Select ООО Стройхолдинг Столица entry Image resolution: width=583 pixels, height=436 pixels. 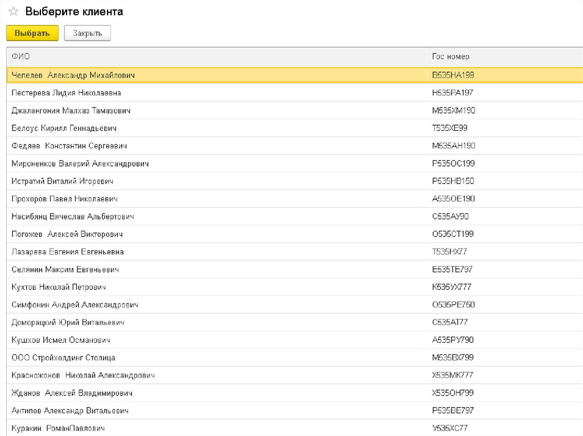click(x=63, y=358)
